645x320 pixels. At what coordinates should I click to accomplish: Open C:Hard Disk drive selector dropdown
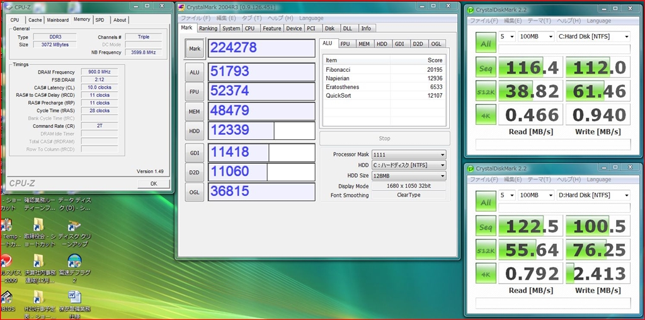593,37
